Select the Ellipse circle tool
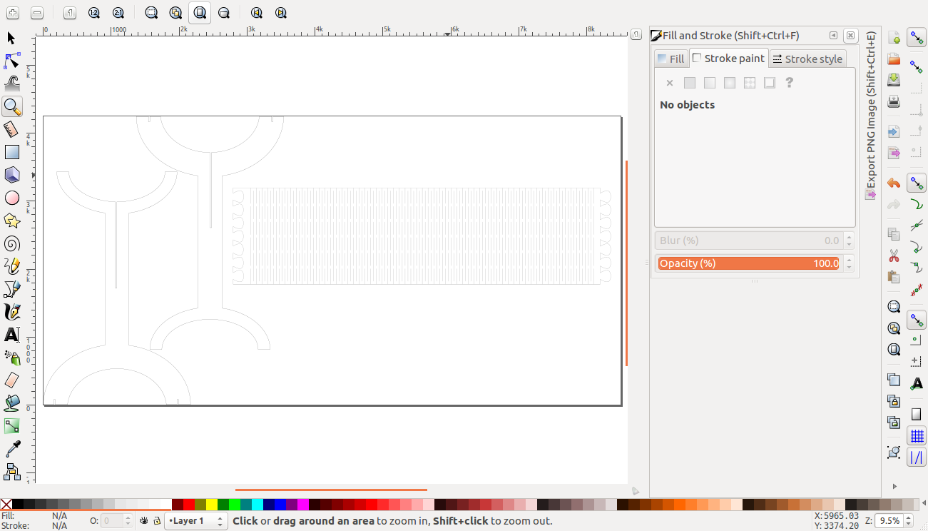928x531 pixels. 11,198
